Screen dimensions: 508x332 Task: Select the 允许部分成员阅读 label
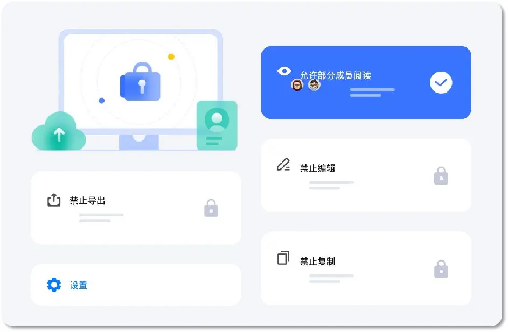click(x=335, y=75)
